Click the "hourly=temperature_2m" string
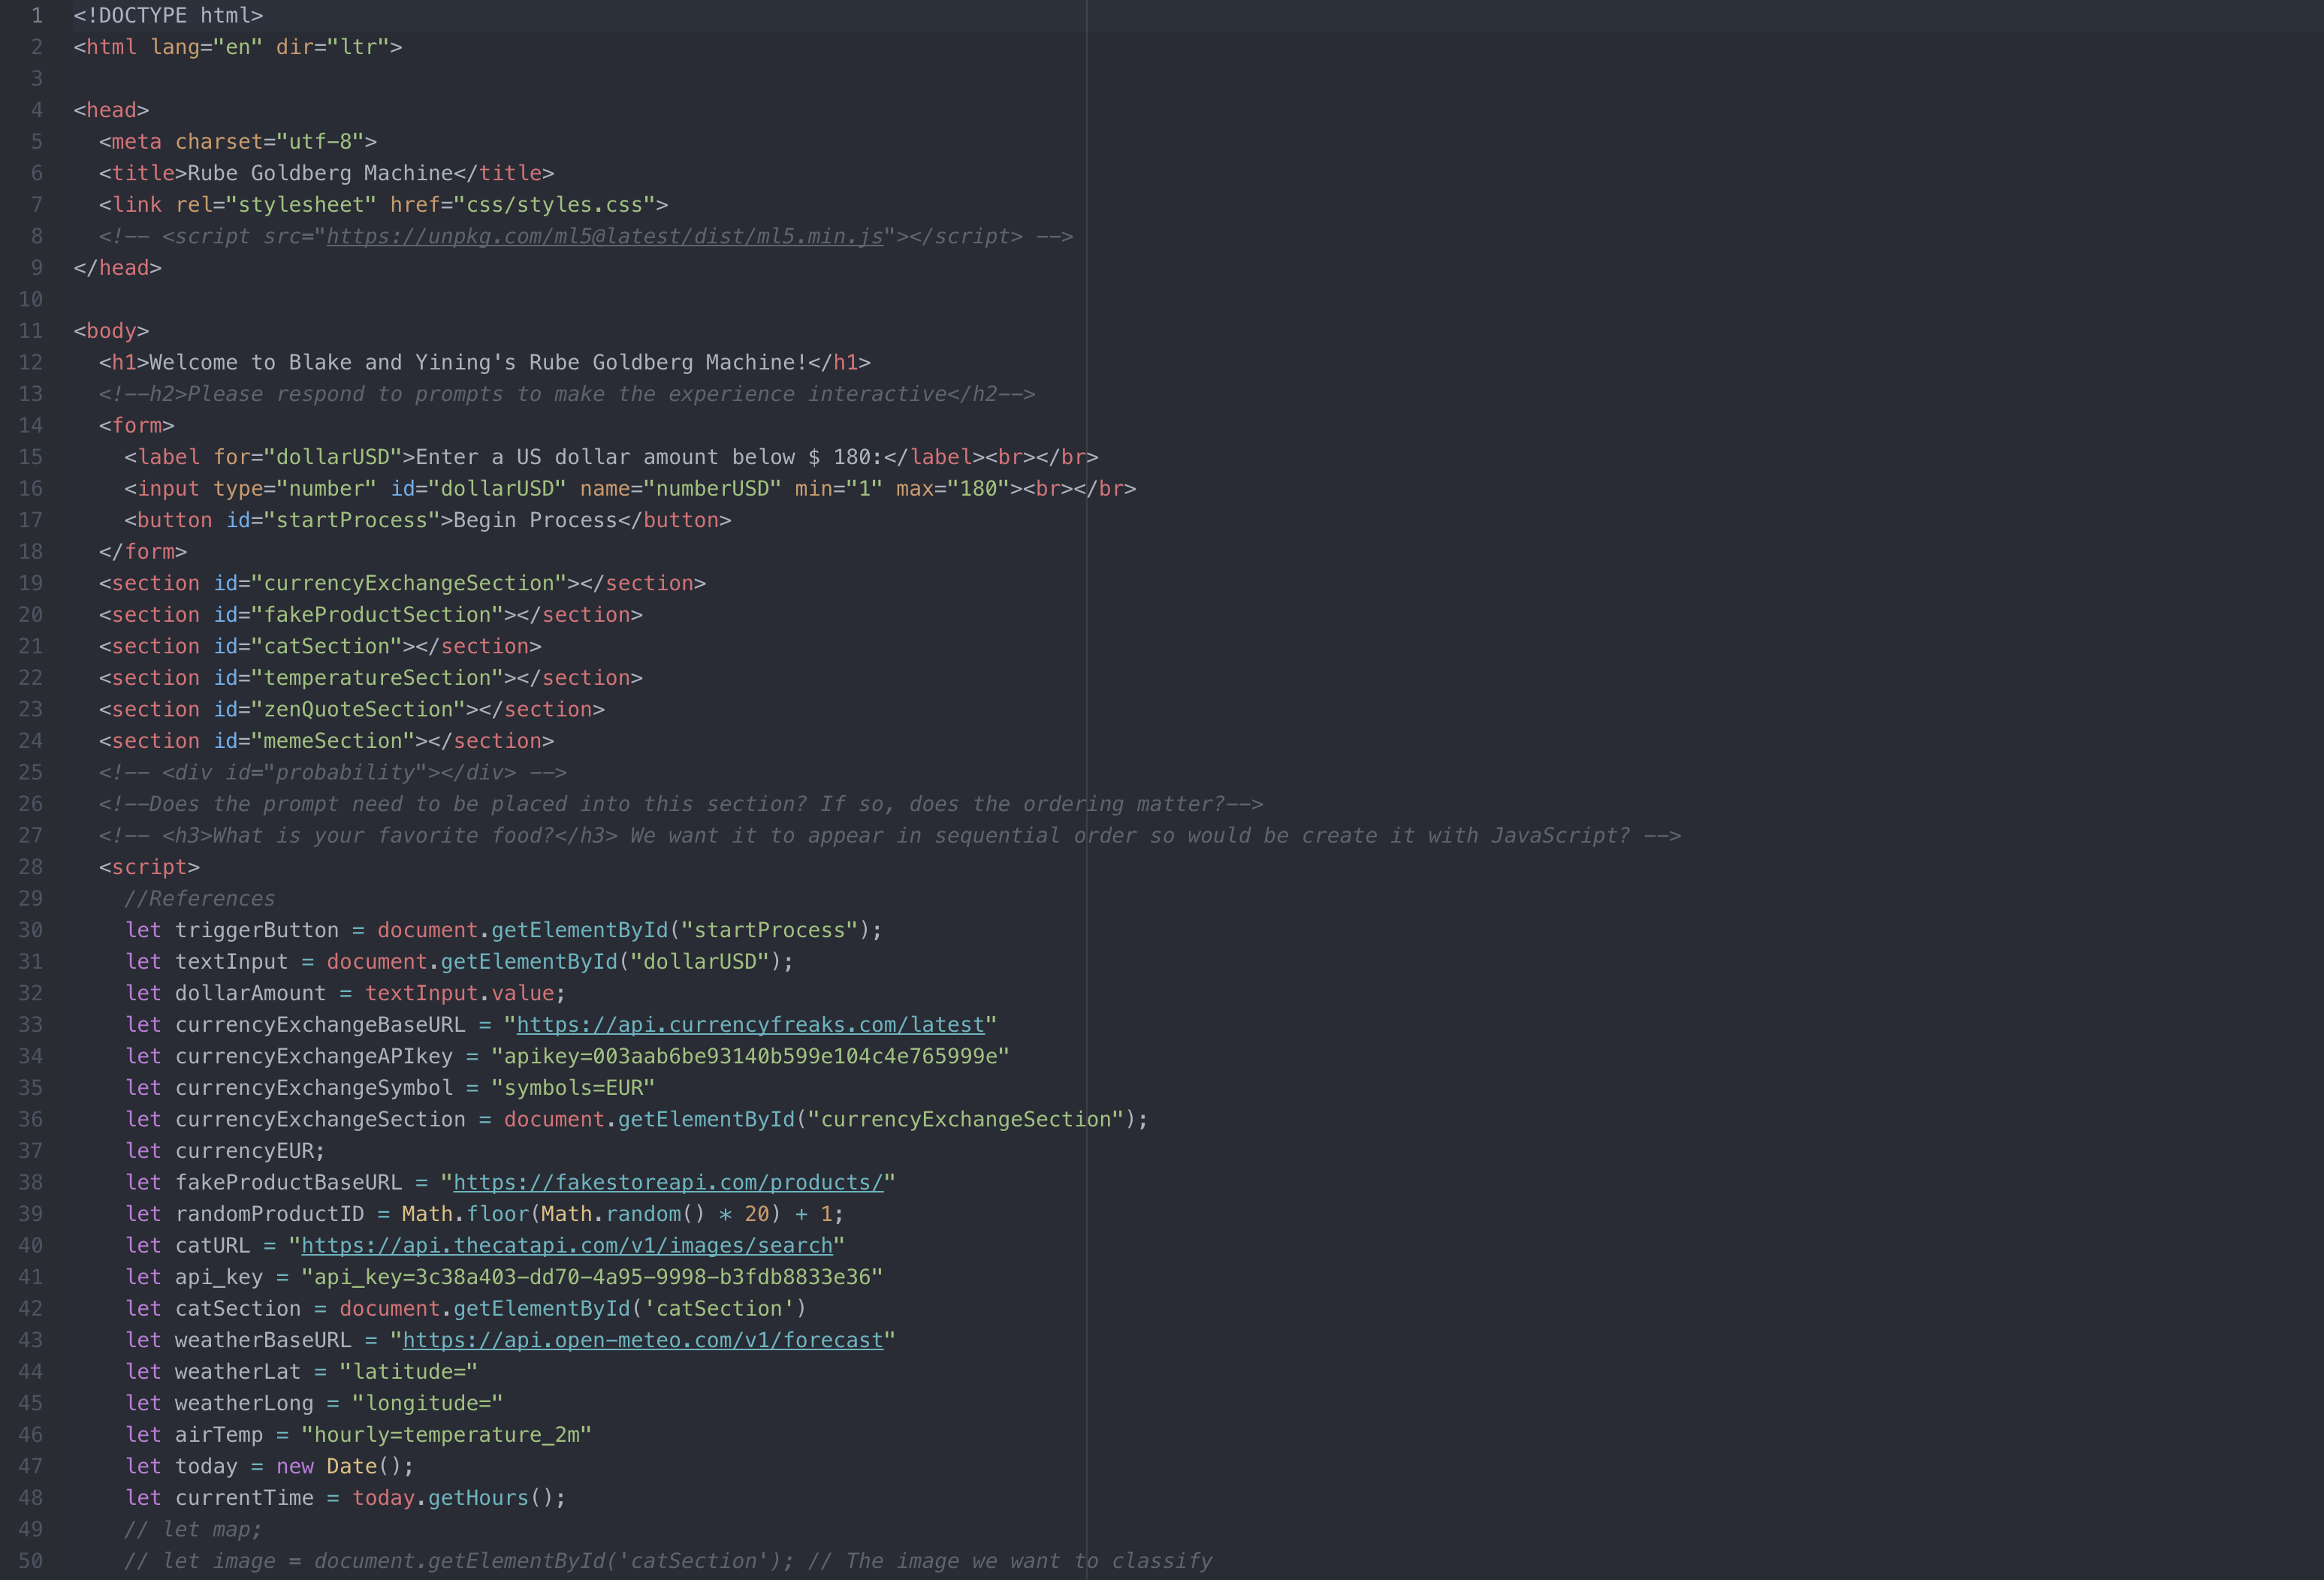The image size is (2324, 1580). pos(447,1434)
